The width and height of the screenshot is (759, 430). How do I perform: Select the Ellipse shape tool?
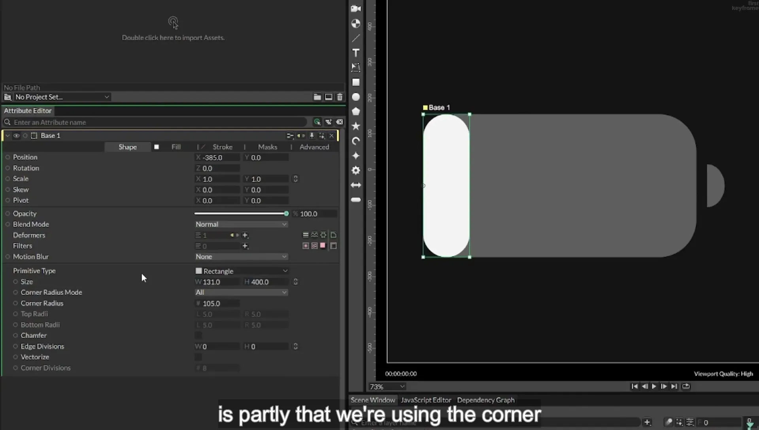point(356,97)
